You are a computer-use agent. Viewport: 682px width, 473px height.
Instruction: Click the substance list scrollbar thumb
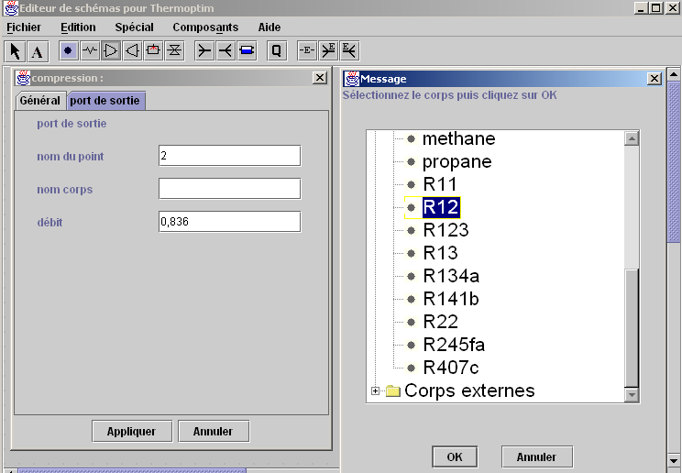pos(632,327)
